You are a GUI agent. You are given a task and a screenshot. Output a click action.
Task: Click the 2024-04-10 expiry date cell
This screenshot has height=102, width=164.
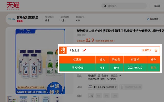coord(135,68)
